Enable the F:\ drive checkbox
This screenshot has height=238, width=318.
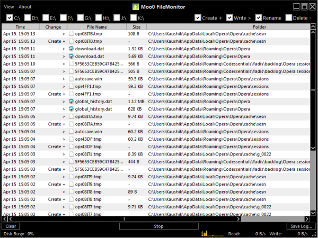63,18
